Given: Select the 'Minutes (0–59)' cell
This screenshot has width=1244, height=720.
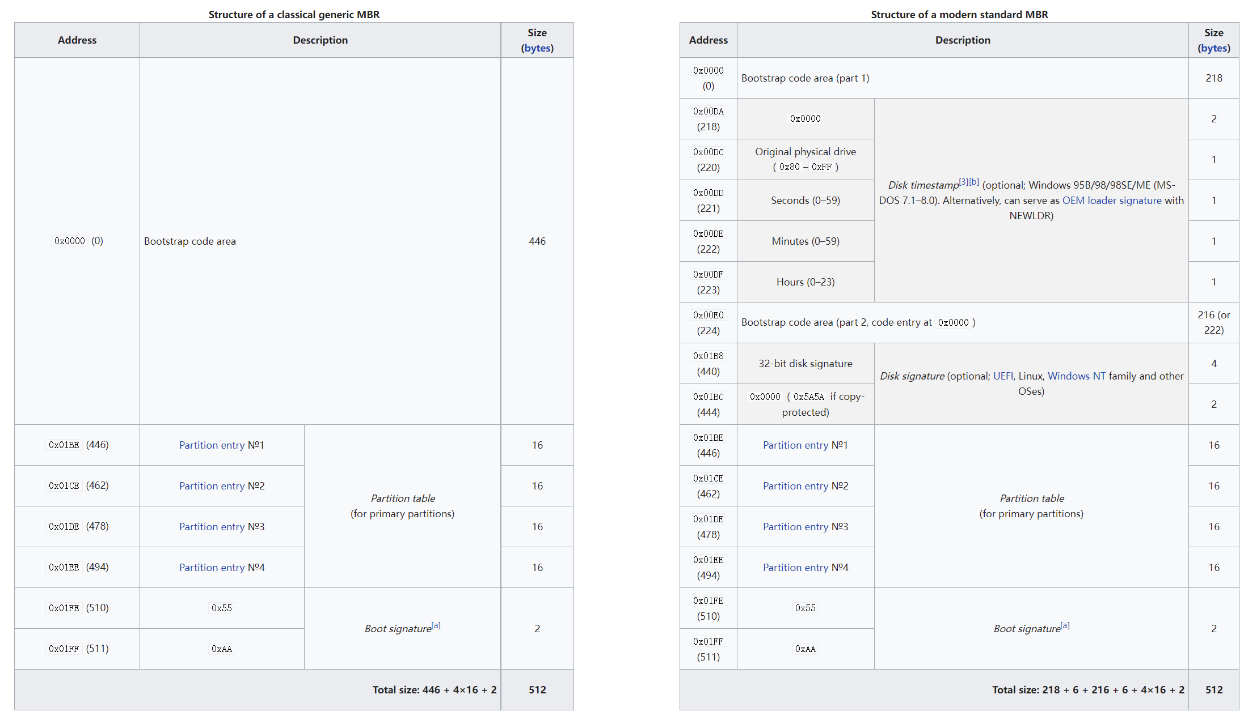Looking at the screenshot, I should pos(806,241).
